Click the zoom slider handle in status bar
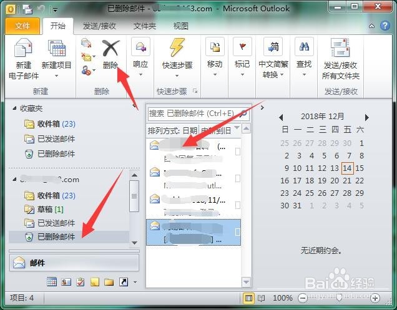 point(339,298)
